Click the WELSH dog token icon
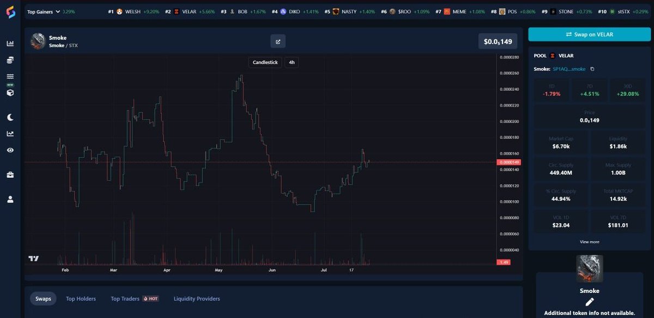 (x=120, y=11)
